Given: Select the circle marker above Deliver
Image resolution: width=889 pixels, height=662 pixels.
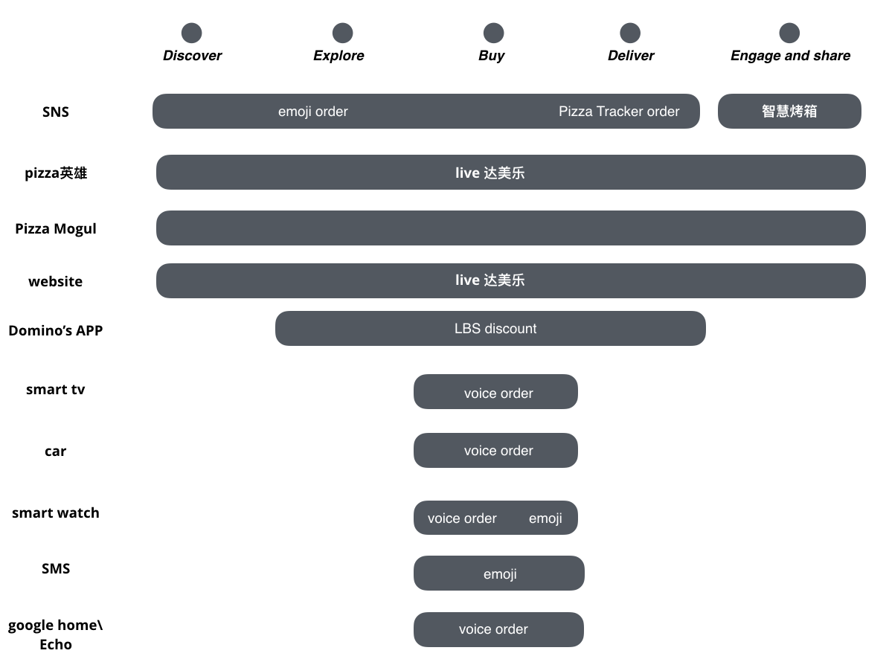Looking at the screenshot, I should click(x=630, y=33).
